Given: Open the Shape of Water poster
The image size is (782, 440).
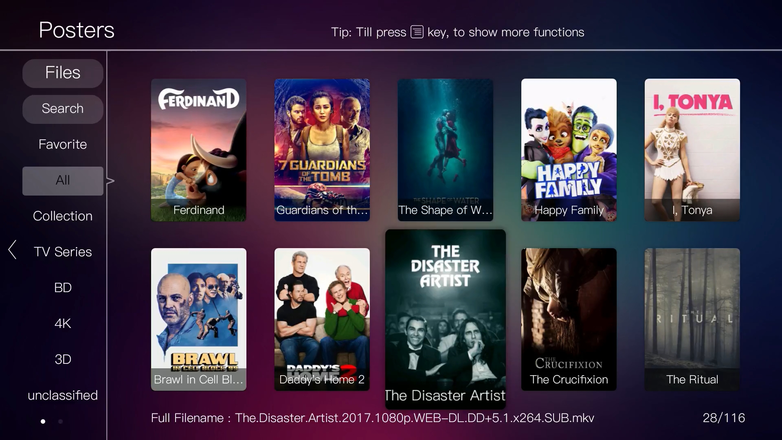Looking at the screenshot, I should pyautogui.click(x=445, y=150).
